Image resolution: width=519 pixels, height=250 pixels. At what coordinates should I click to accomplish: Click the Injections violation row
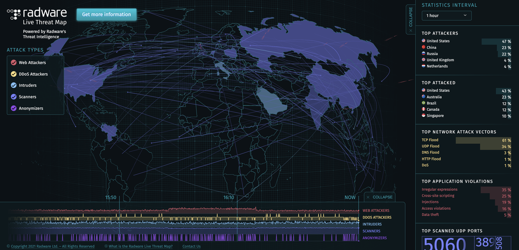click(467, 202)
